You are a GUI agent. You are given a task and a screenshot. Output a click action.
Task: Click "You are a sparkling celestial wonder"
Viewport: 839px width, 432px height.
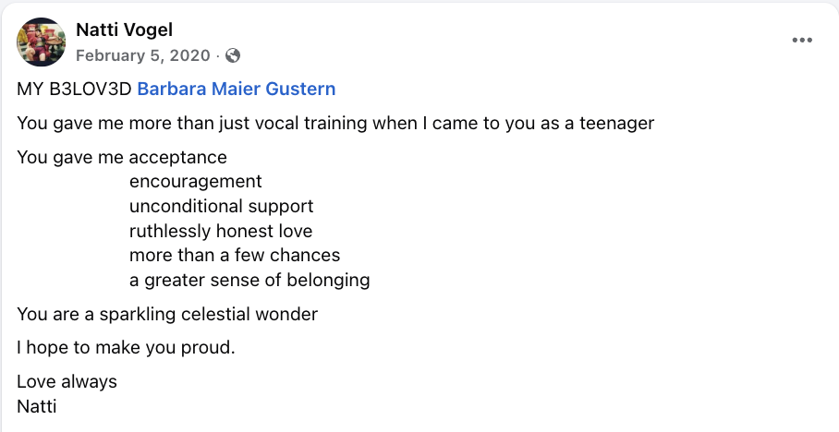[x=167, y=314]
